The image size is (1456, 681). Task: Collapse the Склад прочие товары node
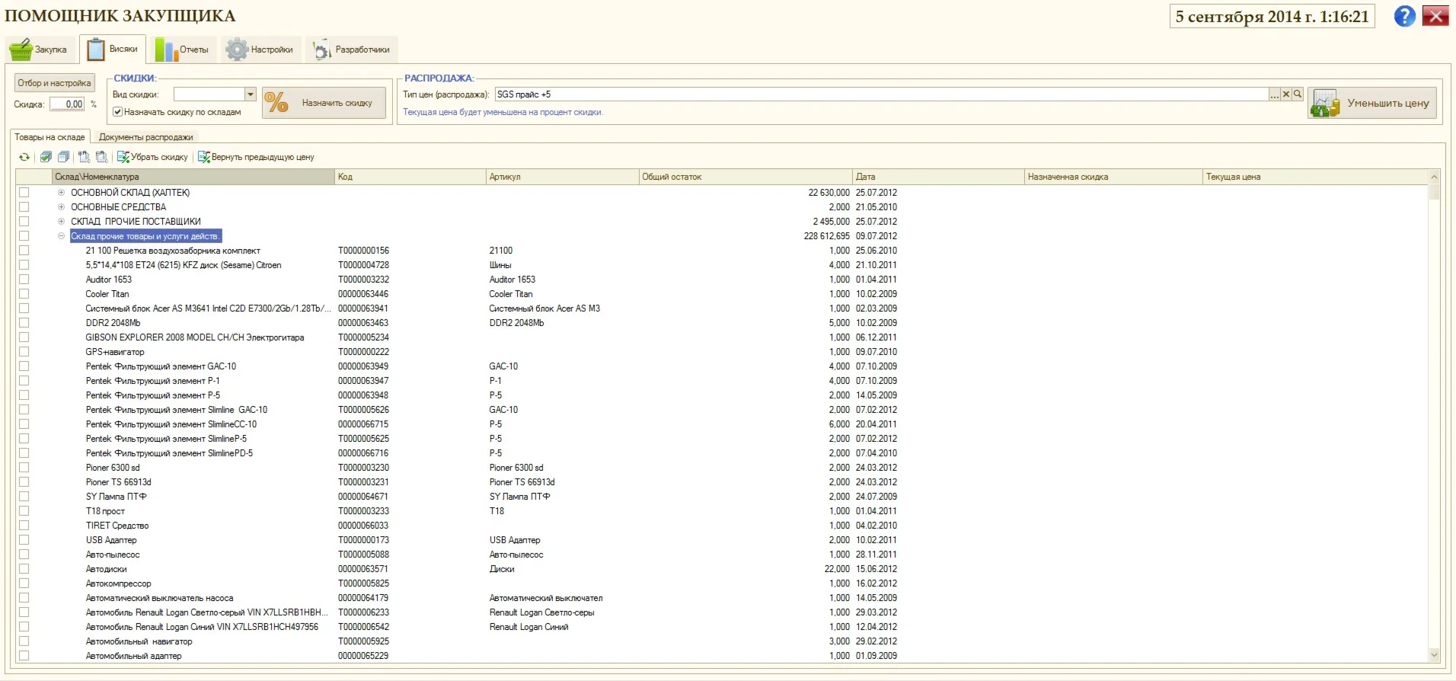point(61,236)
